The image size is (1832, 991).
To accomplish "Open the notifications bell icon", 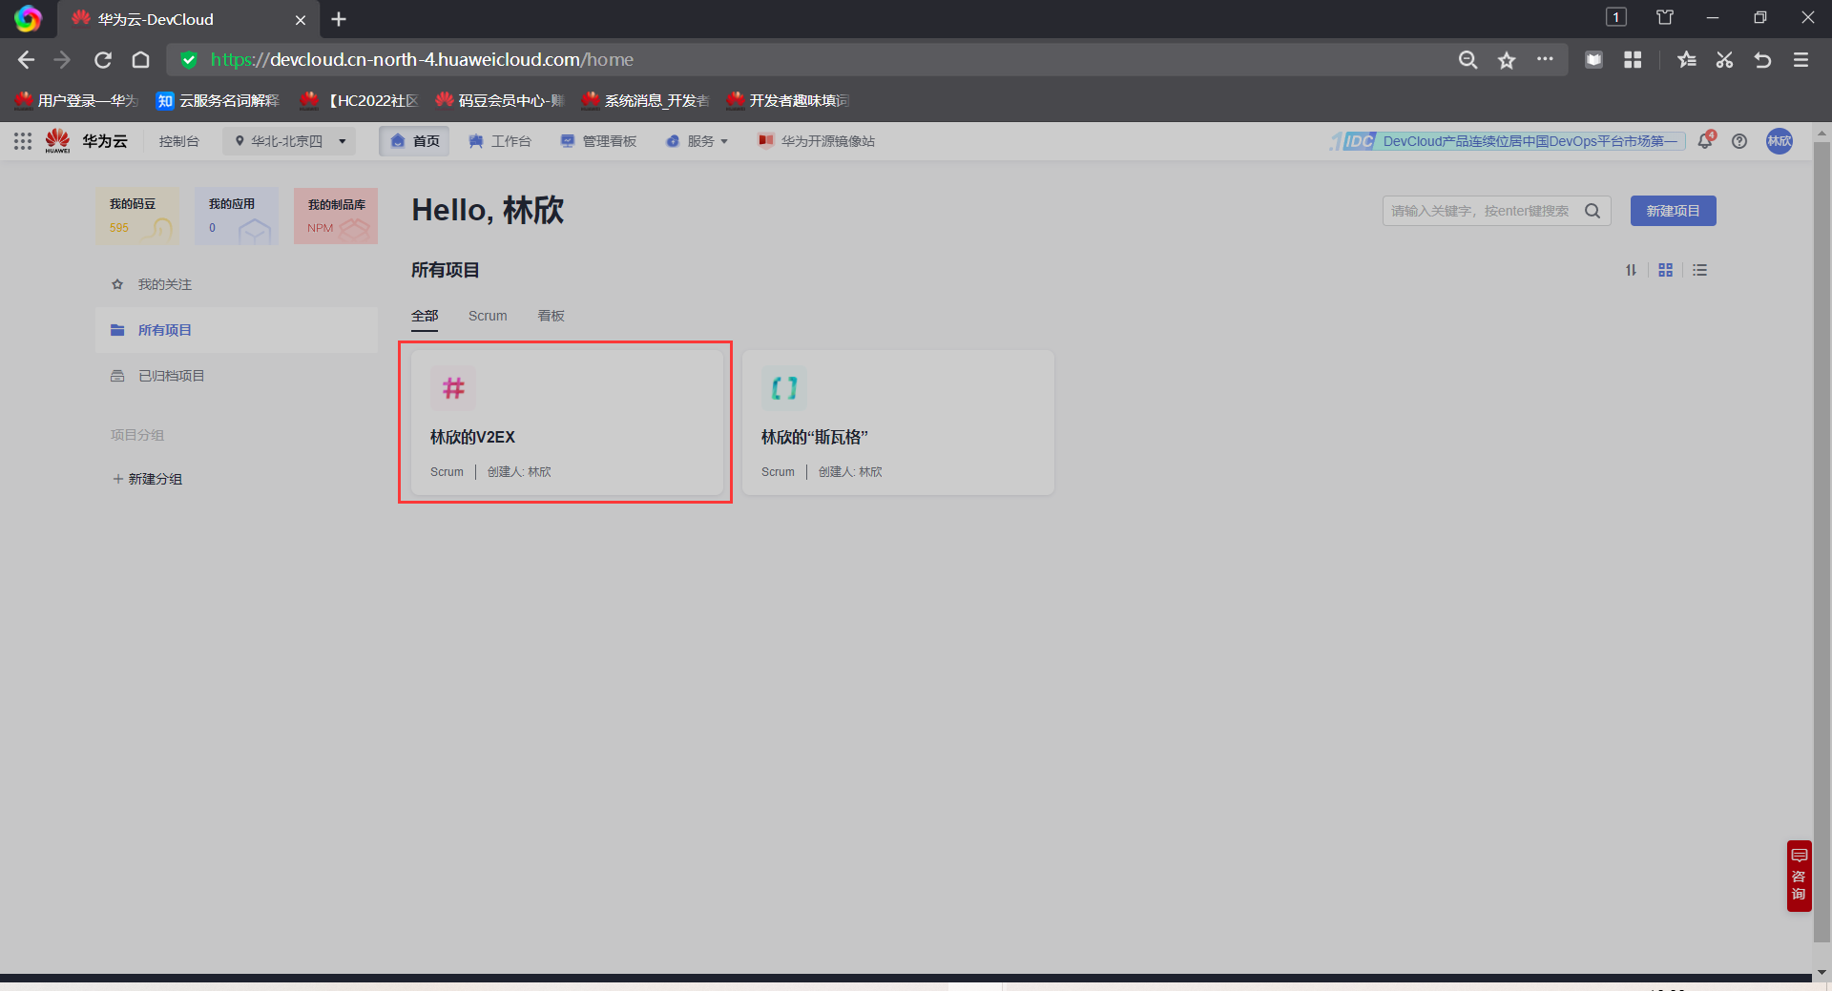I will pos(1705,141).
